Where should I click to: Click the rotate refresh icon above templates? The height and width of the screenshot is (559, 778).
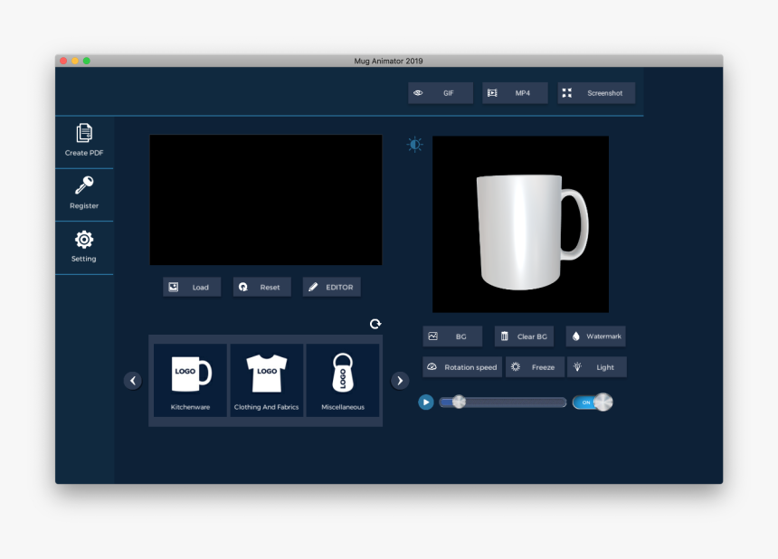pos(375,323)
